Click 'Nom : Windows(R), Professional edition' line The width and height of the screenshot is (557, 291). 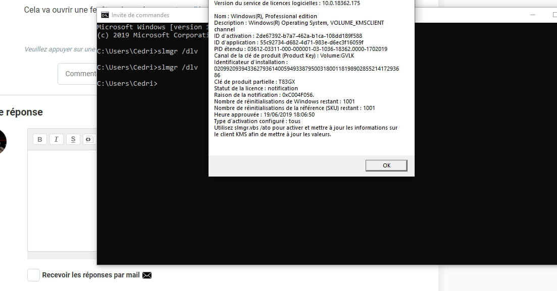click(x=265, y=16)
